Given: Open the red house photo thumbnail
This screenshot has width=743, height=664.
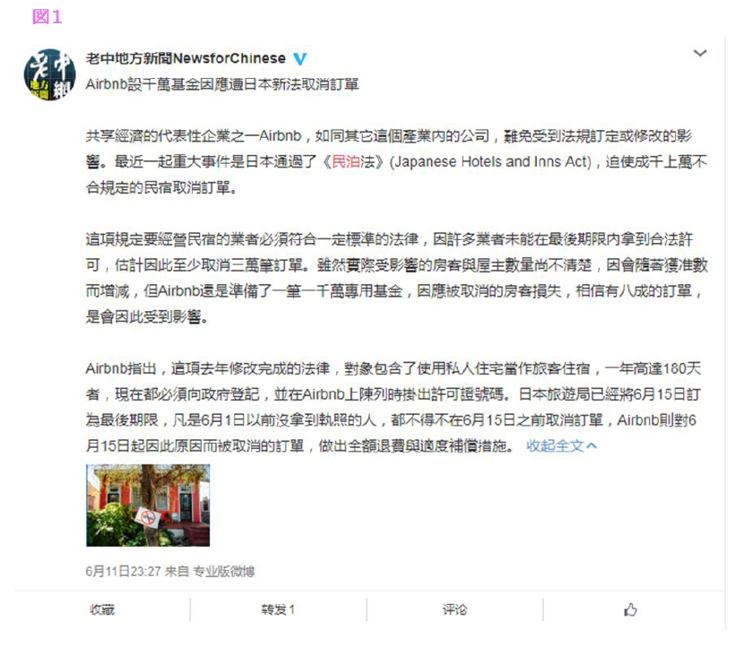Looking at the screenshot, I should [x=148, y=505].
